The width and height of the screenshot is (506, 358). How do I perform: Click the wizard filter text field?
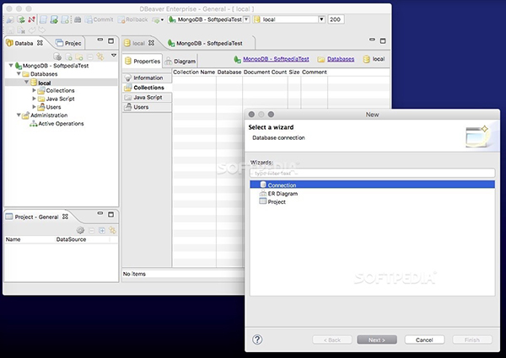click(x=373, y=172)
